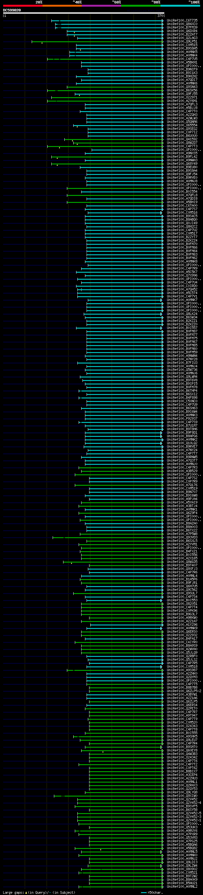Select hit label UniRef100_A9S987

pyautogui.click(x=182, y=670)
